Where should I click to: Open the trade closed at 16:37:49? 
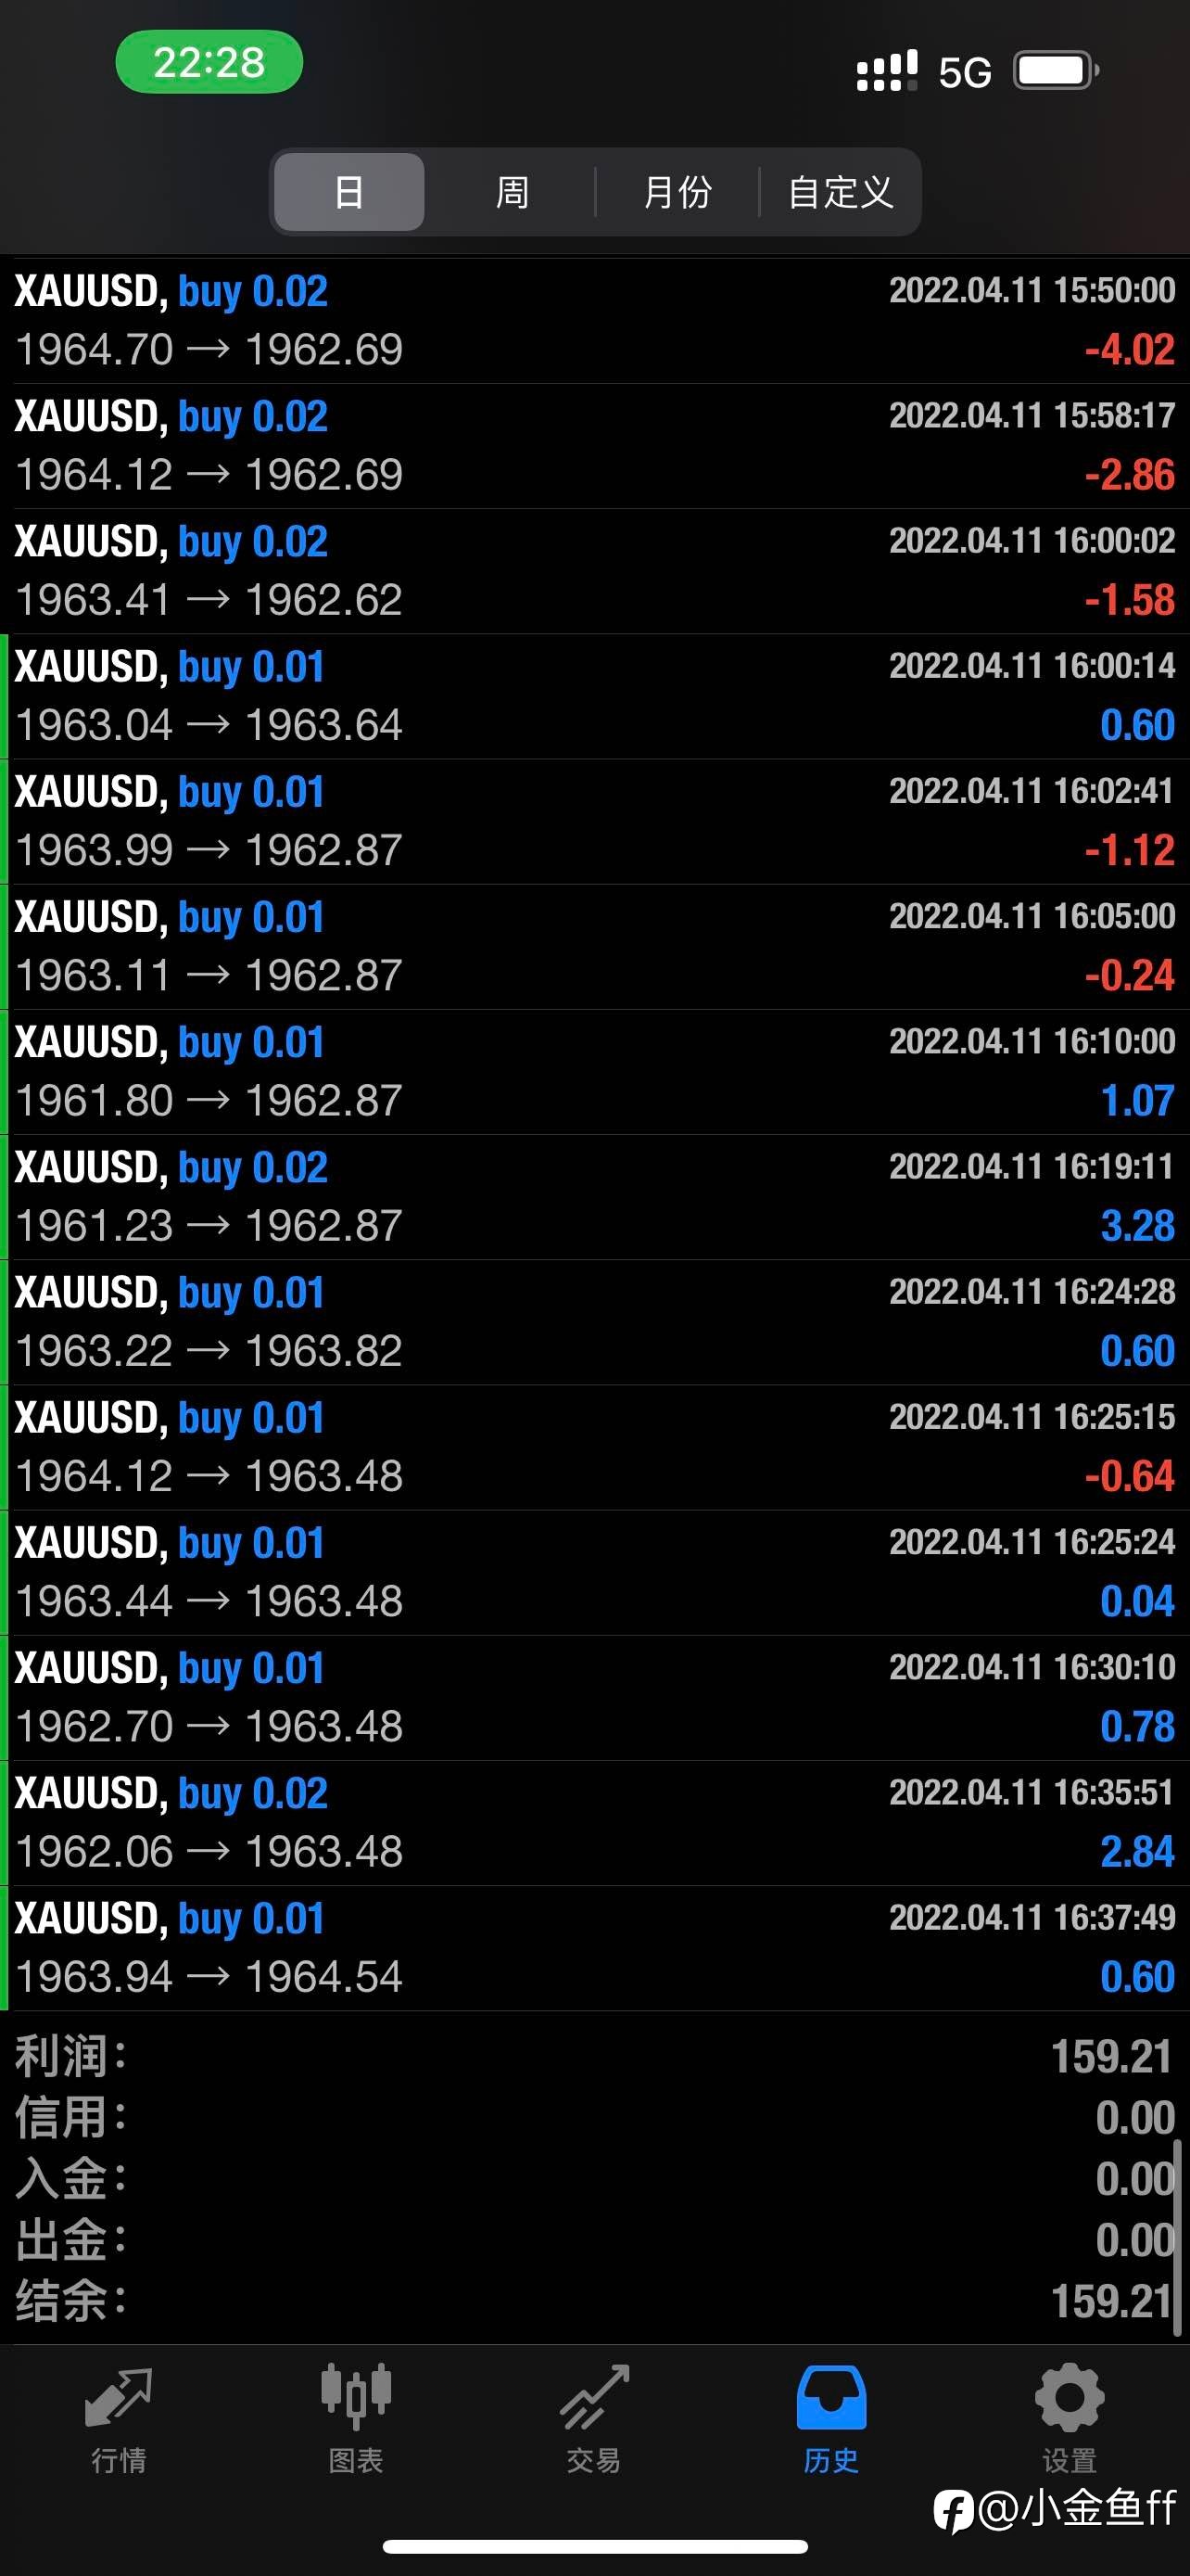594,1948
